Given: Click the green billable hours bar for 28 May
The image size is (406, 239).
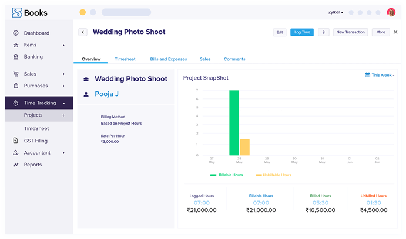Looking at the screenshot, I should [x=234, y=123].
